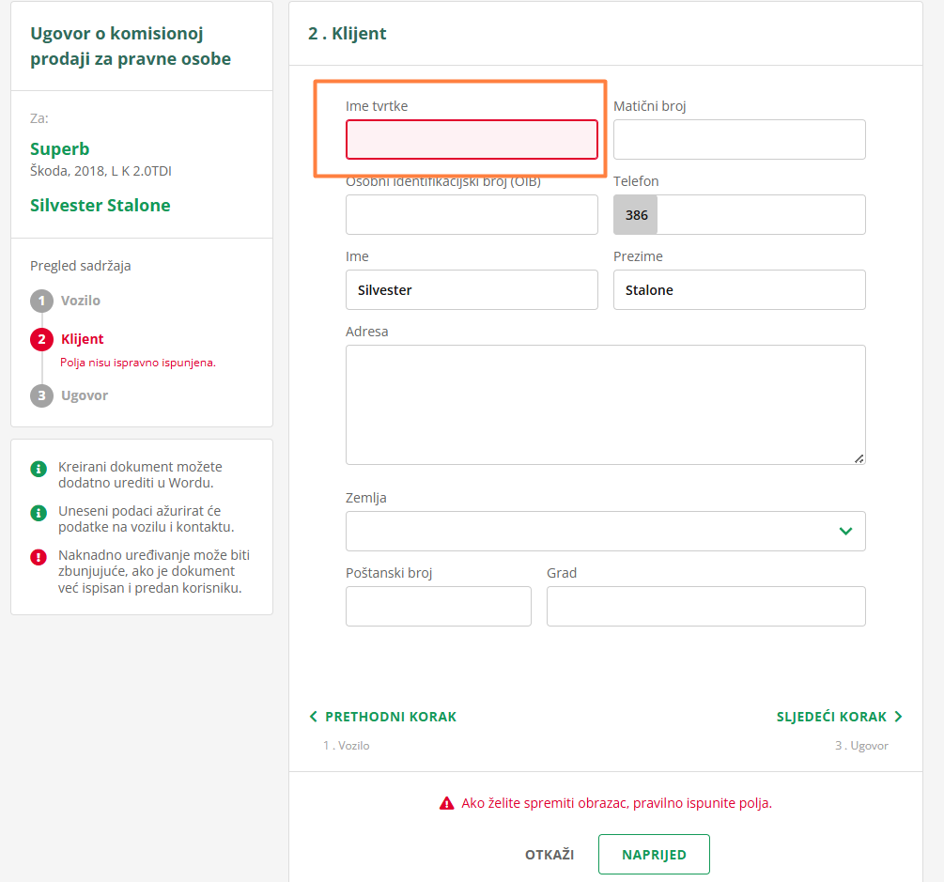Click the green info icon by Uneseni podaci
Screen dimensions: 944x882
coord(39,513)
